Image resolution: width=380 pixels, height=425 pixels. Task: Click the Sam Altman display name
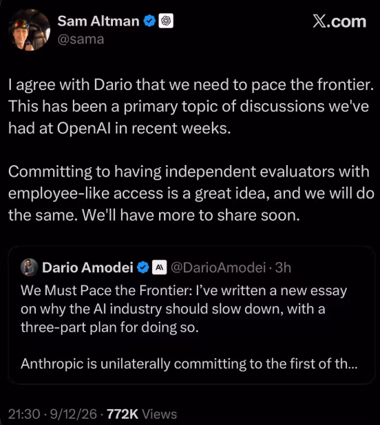pos(98,21)
